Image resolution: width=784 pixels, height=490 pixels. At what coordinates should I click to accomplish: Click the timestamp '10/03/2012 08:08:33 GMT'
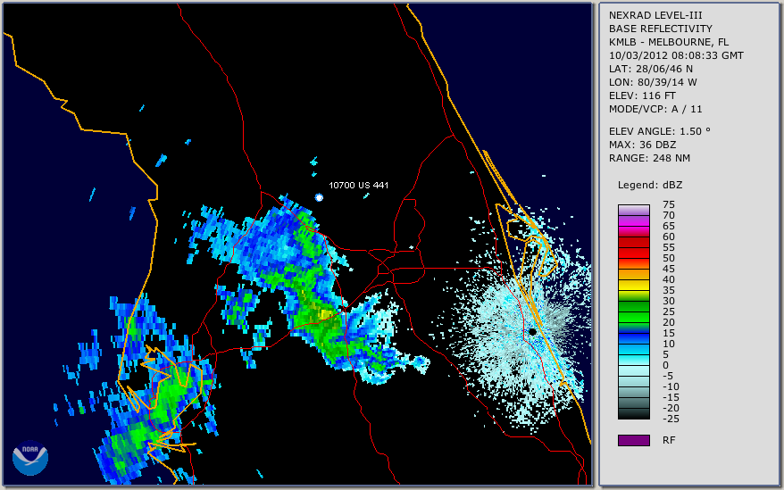pos(676,55)
